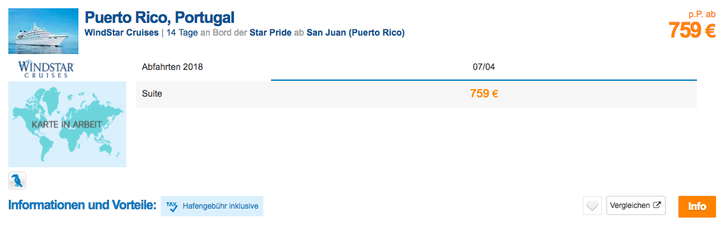The width and height of the screenshot is (725, 229).
Task: Click the Vergleichen compare button
Action: pyautogui.click(x=636, y=205)
